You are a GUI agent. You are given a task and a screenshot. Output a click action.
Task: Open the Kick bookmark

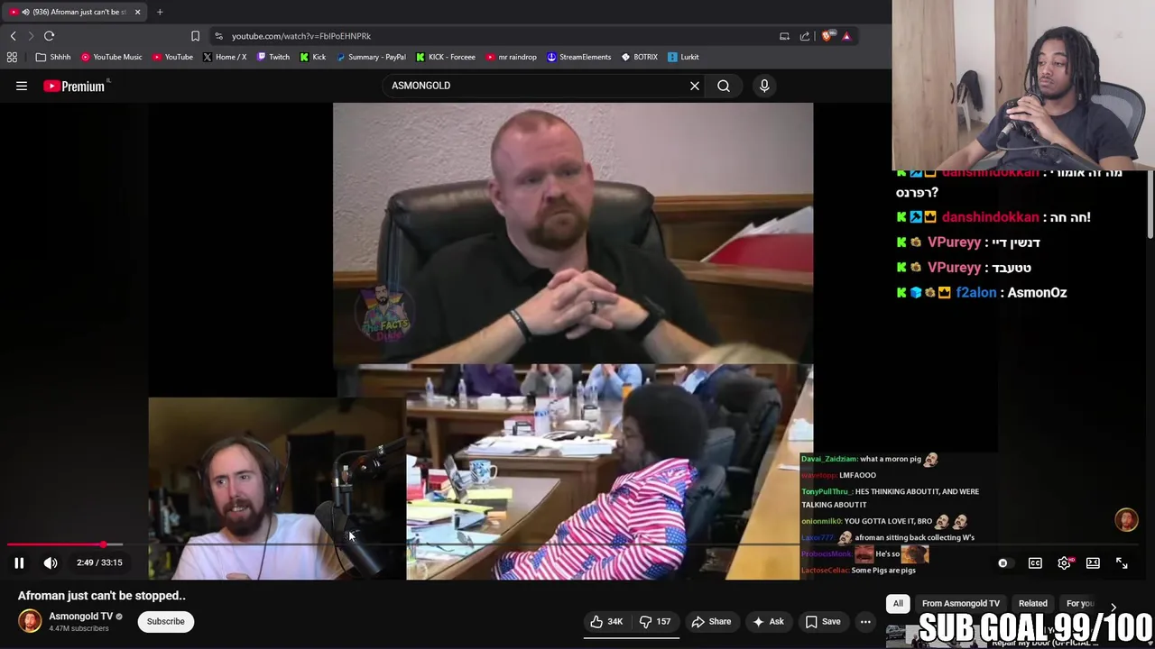(x=312, y=57)
